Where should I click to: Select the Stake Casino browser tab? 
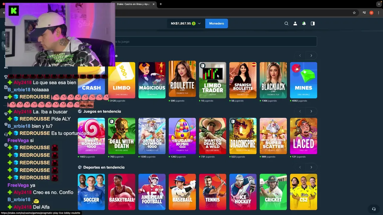click(133, 4)
